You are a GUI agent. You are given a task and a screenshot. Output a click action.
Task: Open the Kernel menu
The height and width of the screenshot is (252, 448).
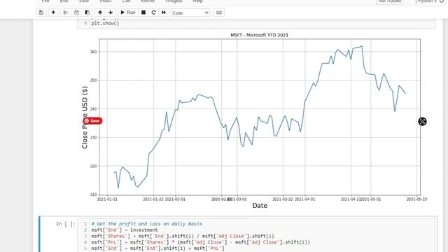[x=148, y=1]
